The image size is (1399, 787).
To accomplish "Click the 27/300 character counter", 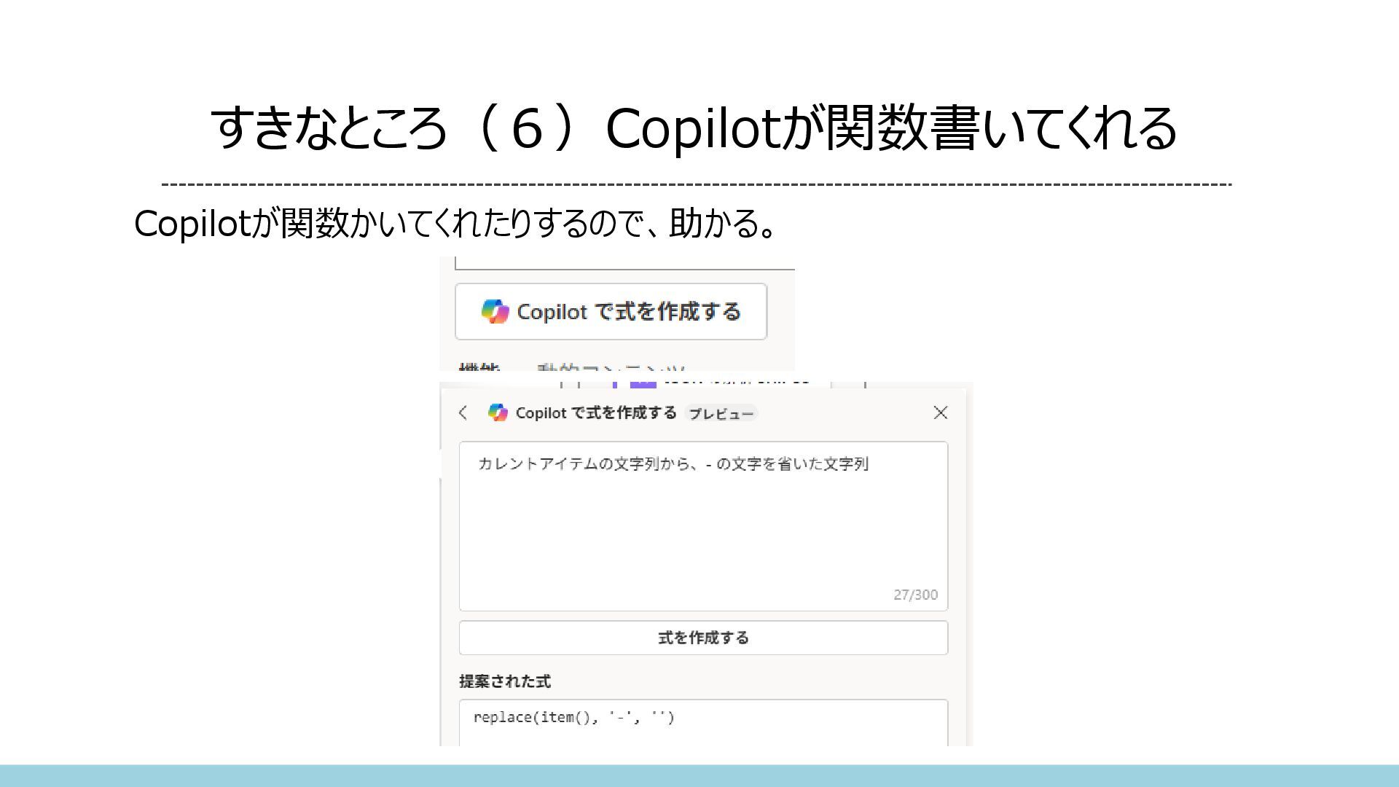I will click(915, 595).
